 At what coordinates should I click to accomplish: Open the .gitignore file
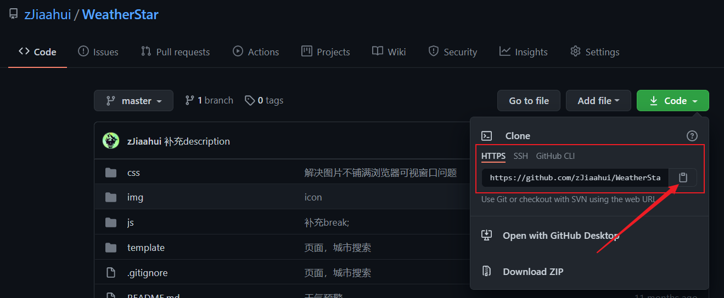tap(148, 273)
